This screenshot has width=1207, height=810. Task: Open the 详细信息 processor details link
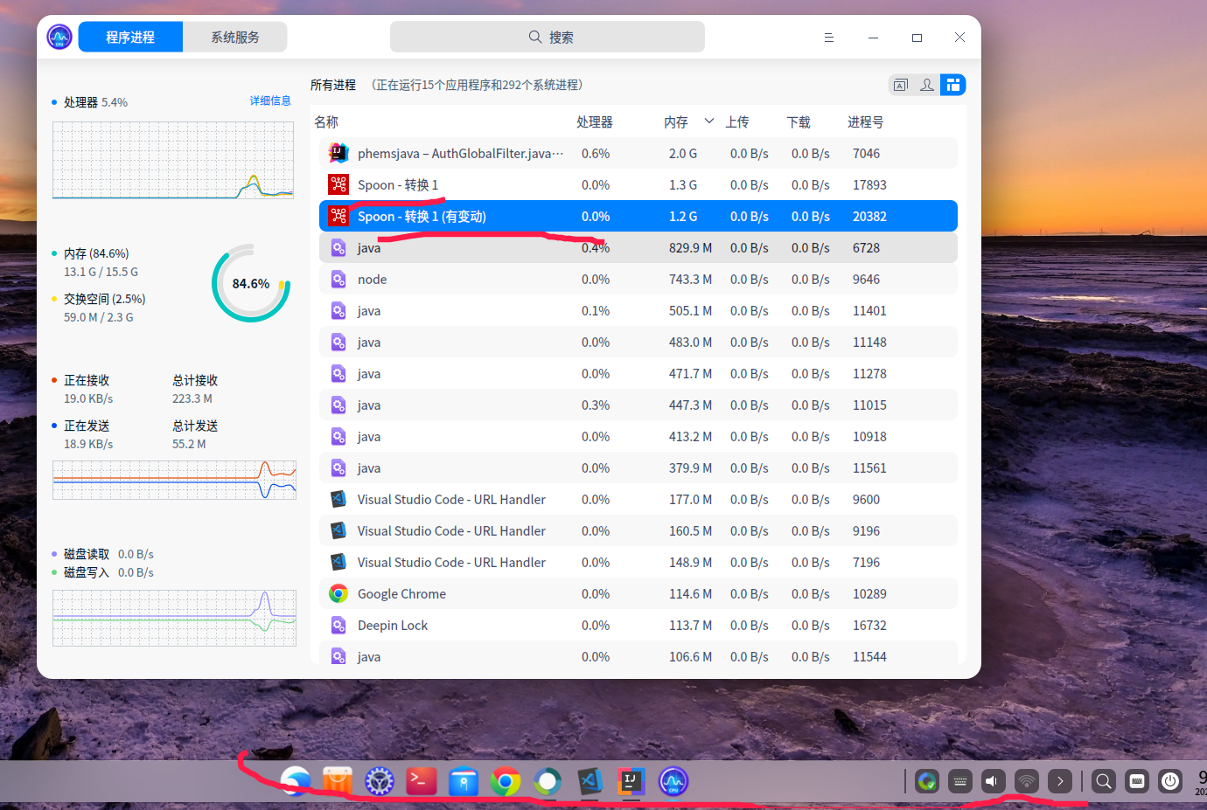coord(270,100)
